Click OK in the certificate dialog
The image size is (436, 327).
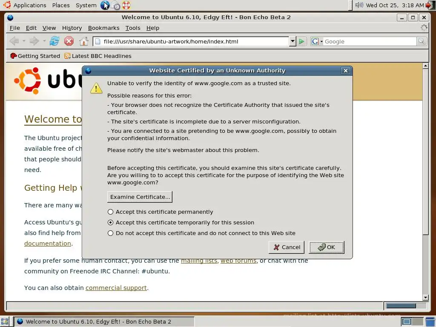(x=327, y=247)
